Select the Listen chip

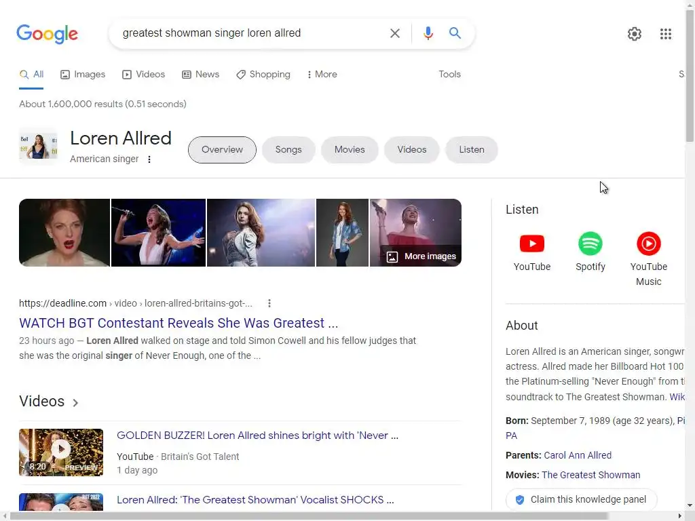click(x=472, y=150)
